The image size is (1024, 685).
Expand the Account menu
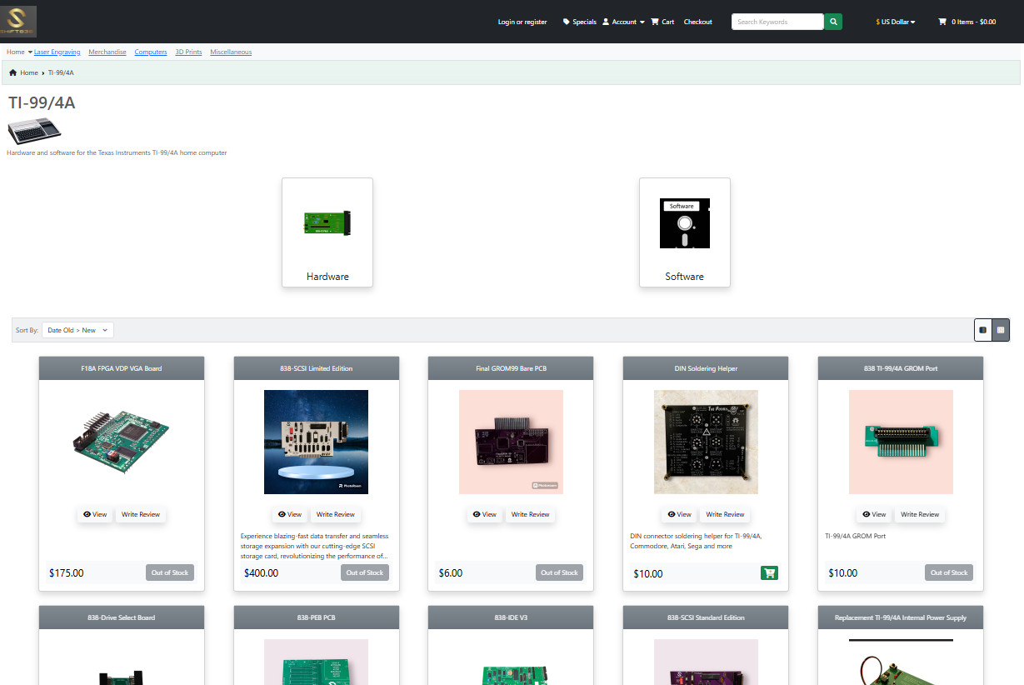[623, 22]
